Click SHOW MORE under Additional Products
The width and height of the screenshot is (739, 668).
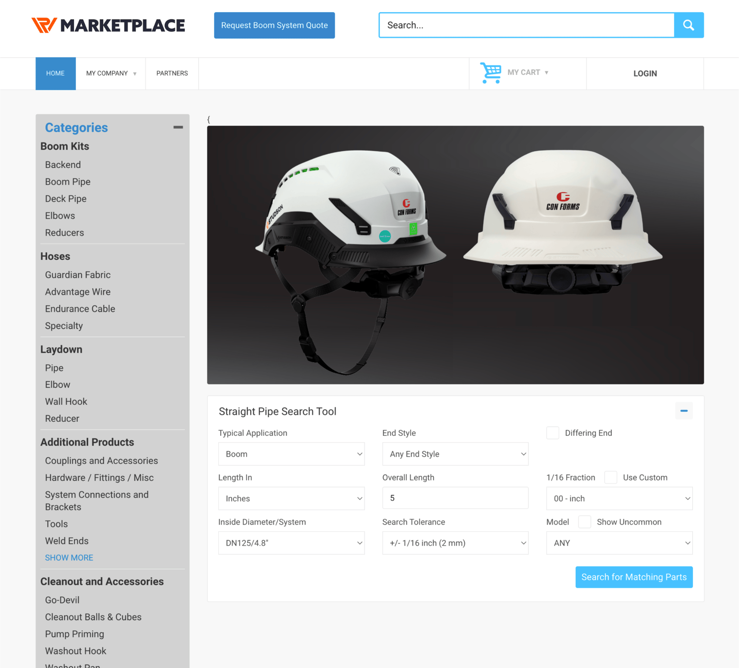(69, 557)
